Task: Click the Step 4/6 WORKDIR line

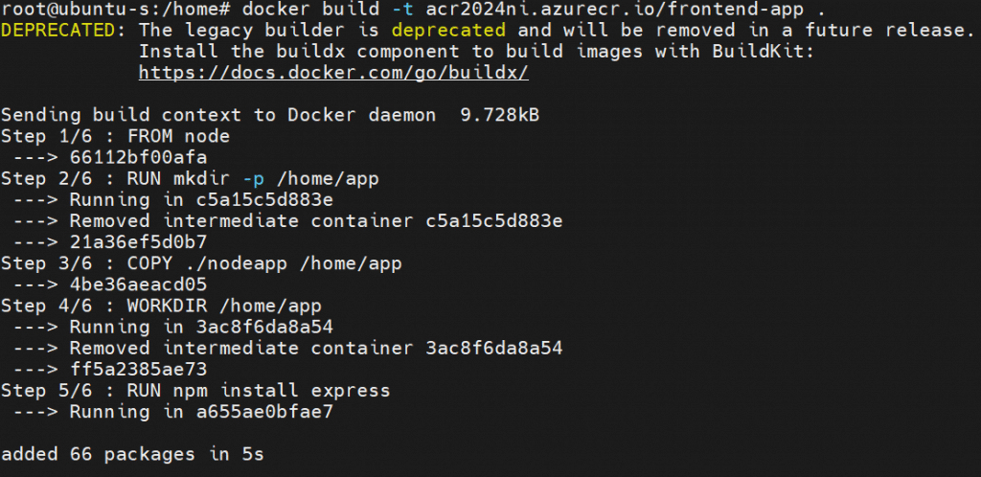Action: click(161, 306)
